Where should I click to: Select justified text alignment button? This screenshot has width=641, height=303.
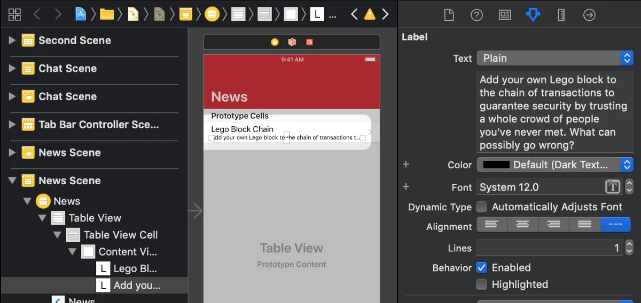(x=585, y=225)
